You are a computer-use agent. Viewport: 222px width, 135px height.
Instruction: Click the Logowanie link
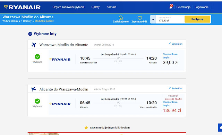click(x=202, y=7)
